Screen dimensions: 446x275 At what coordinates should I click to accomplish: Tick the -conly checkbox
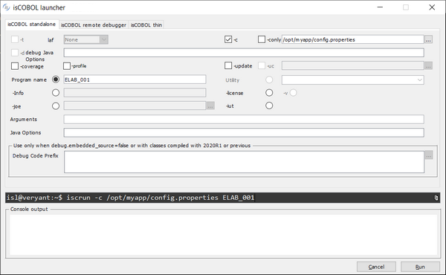262,39
